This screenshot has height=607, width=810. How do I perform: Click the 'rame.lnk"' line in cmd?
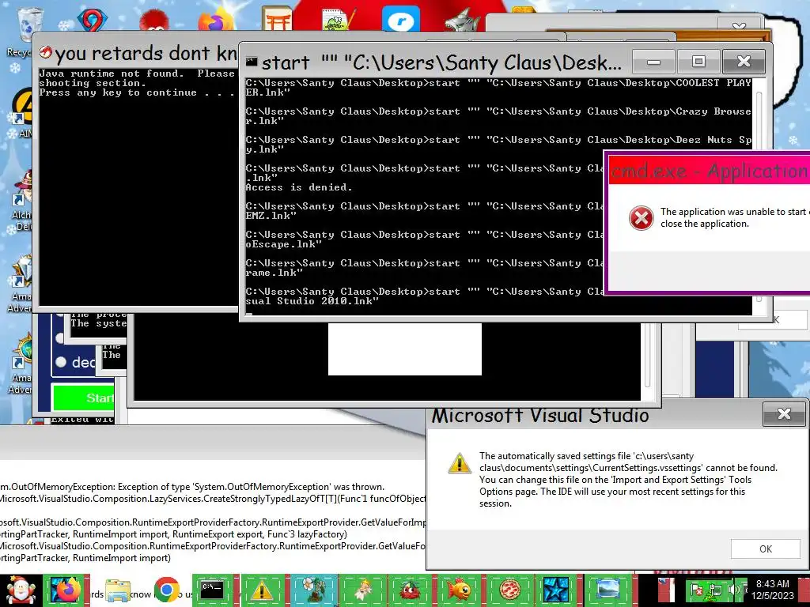[274, 273]
